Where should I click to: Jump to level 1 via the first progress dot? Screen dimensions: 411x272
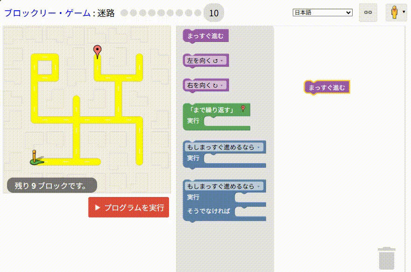(124, 13)
